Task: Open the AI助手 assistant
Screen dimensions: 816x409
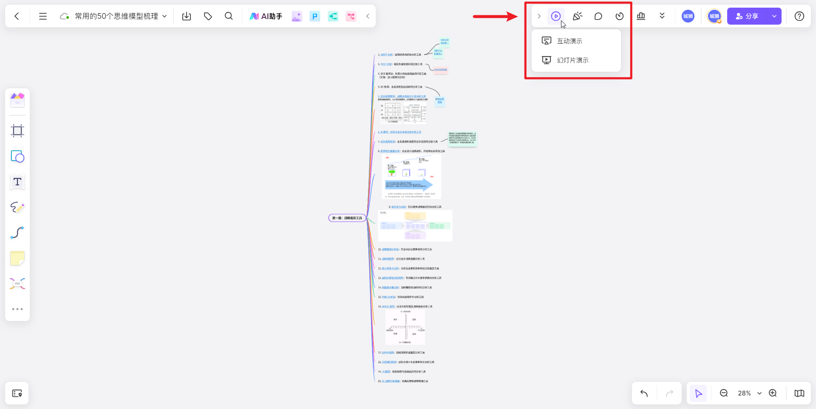Action: pos(266,16)
